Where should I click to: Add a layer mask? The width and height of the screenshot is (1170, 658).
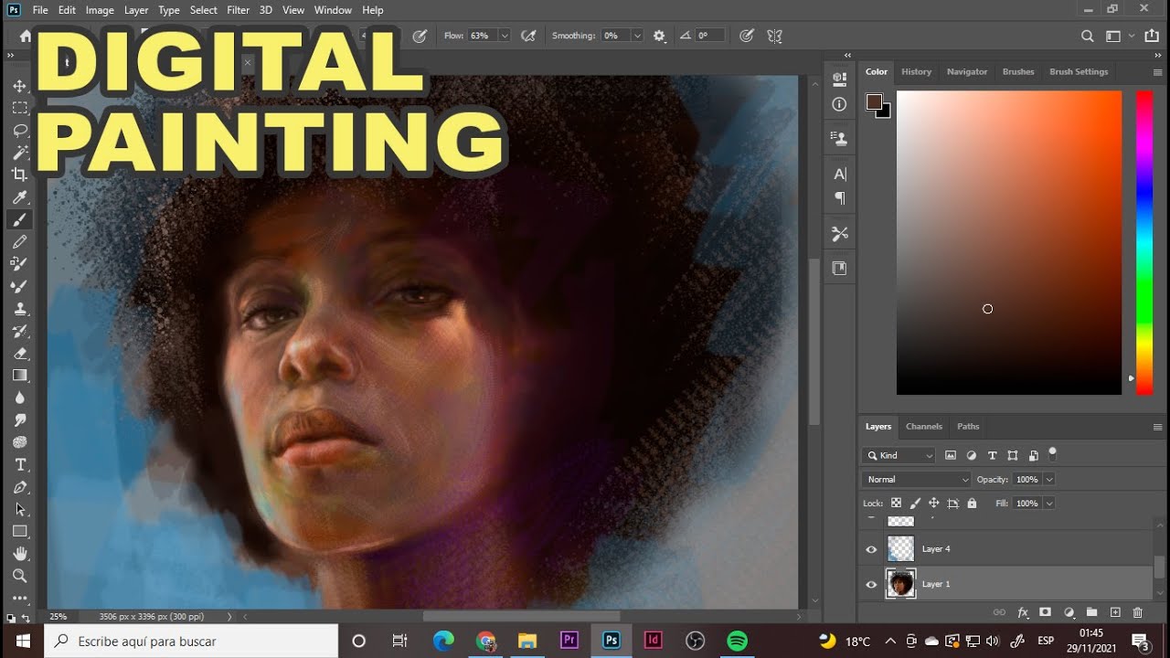click(x=1046, y=612)
